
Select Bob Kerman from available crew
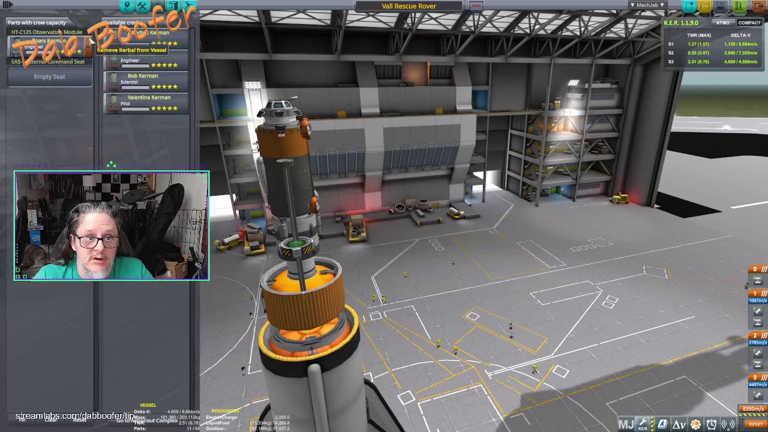[146, 80]
